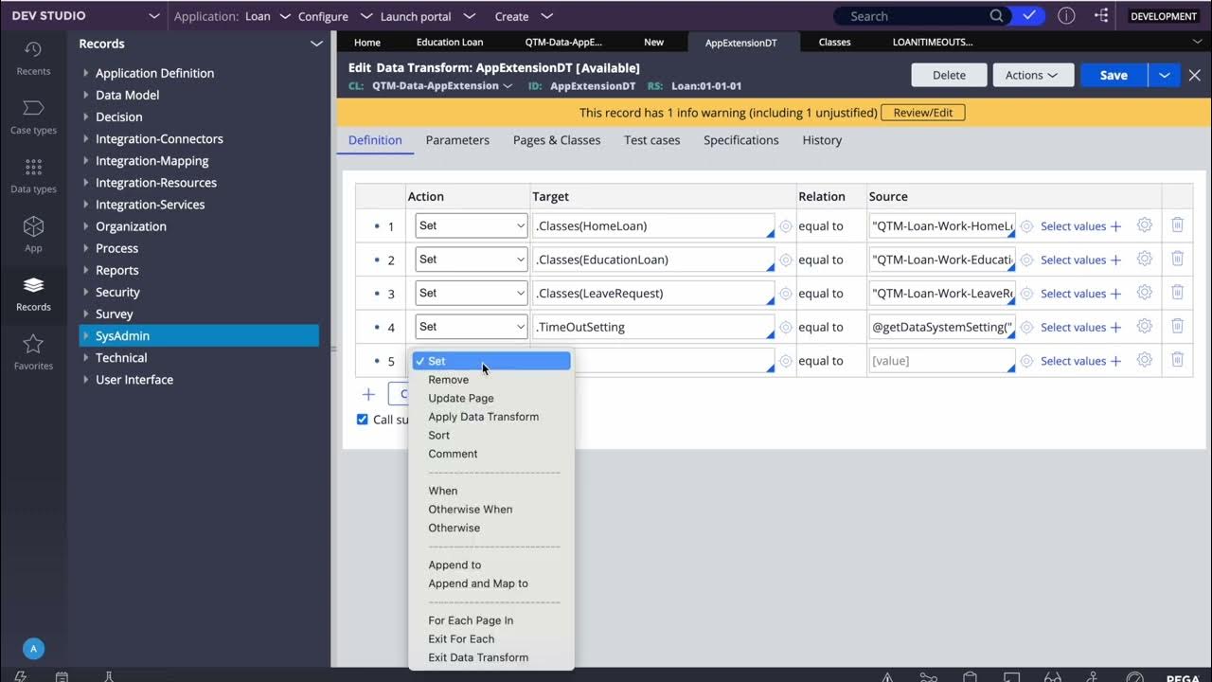The height and width of the screenshot is (682, 1212).
Task: Open the settings gear for row 1
Action: (1144, 225)
